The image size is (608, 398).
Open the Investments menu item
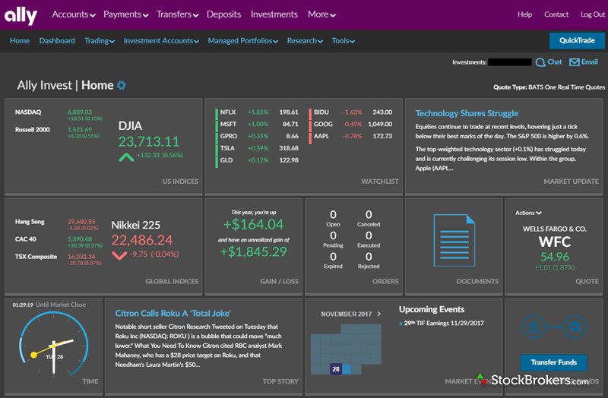(274, 14)
